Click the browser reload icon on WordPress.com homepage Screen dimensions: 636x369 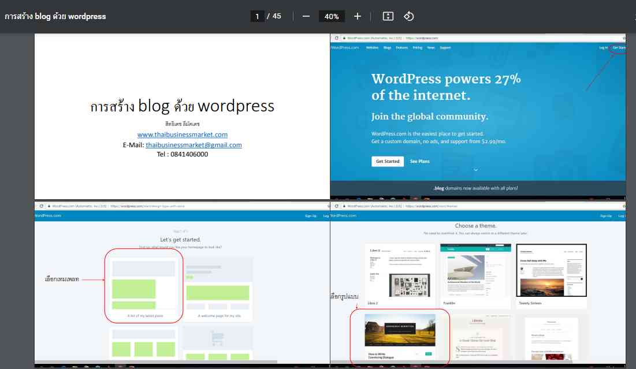pos(337,38)
